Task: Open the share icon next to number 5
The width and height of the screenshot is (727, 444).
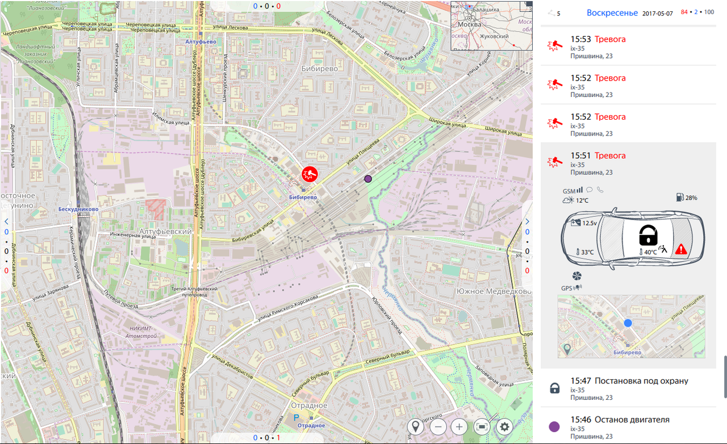Action: (550, 13)
